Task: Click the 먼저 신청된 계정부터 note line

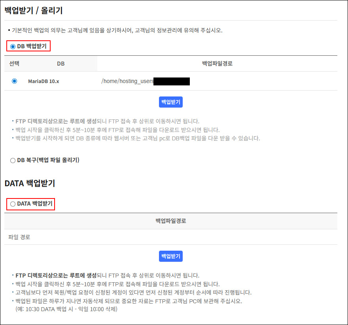Action: tap(133, 293)
